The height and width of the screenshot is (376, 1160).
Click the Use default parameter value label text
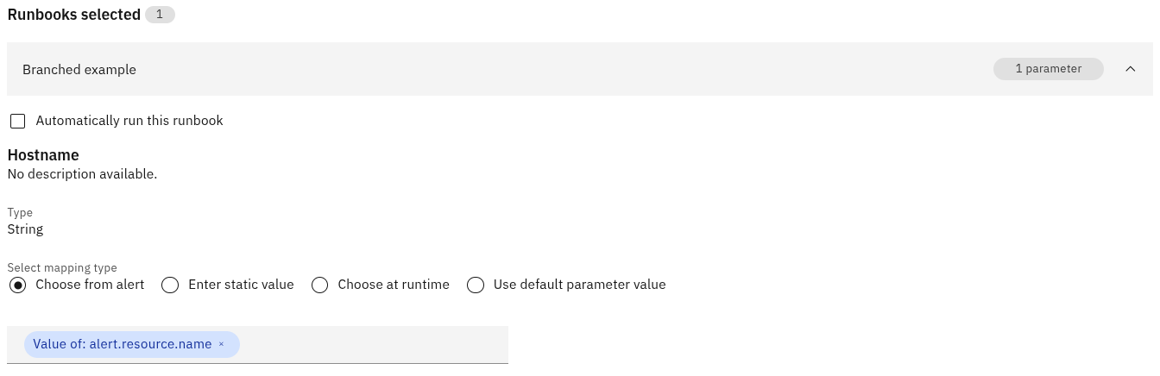(579, 285)
